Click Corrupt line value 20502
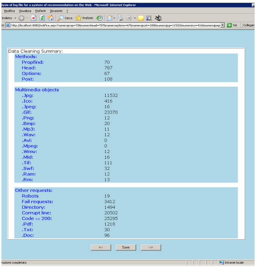Viewport: 257px width, 267px height. pos(111,213)
